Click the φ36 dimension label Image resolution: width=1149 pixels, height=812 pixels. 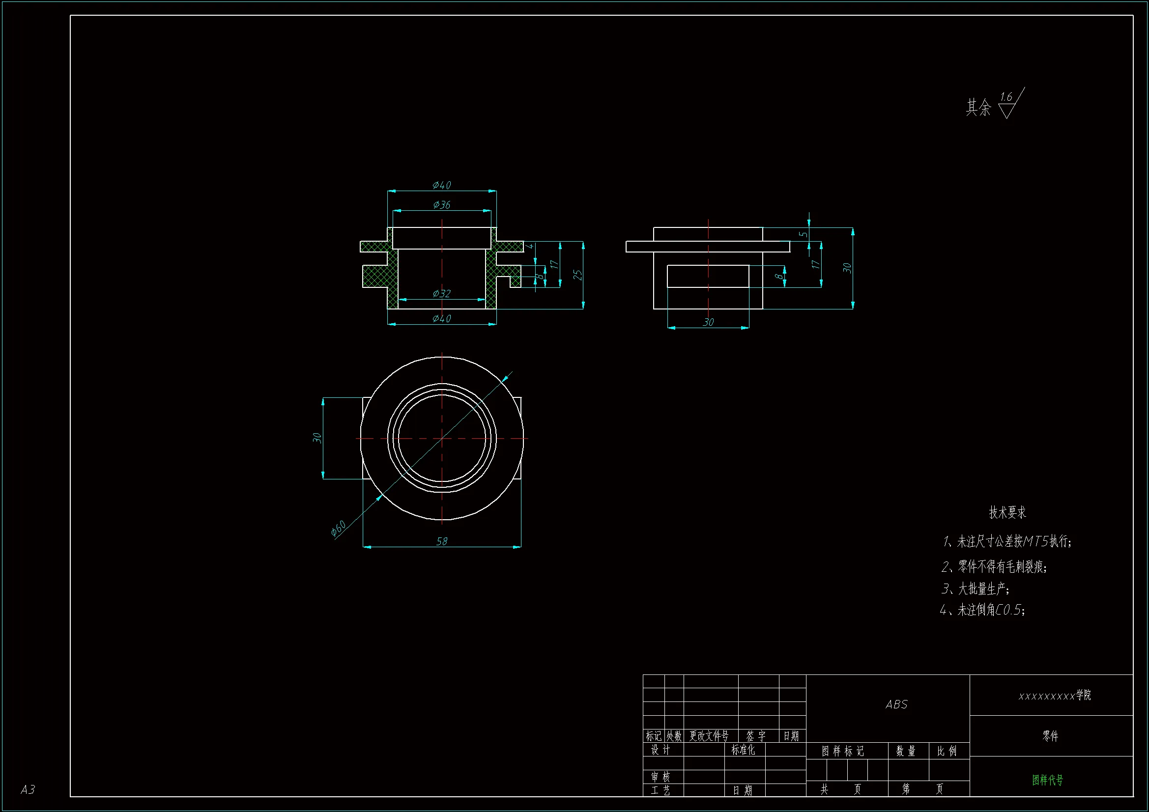pyautogui.click(x=442, y=205)
